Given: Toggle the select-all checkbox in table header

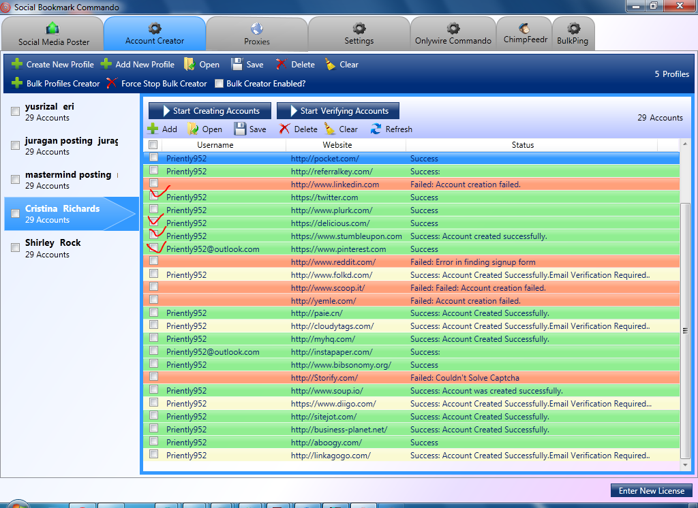Looking at the screenshot, I should click(153, 144).
